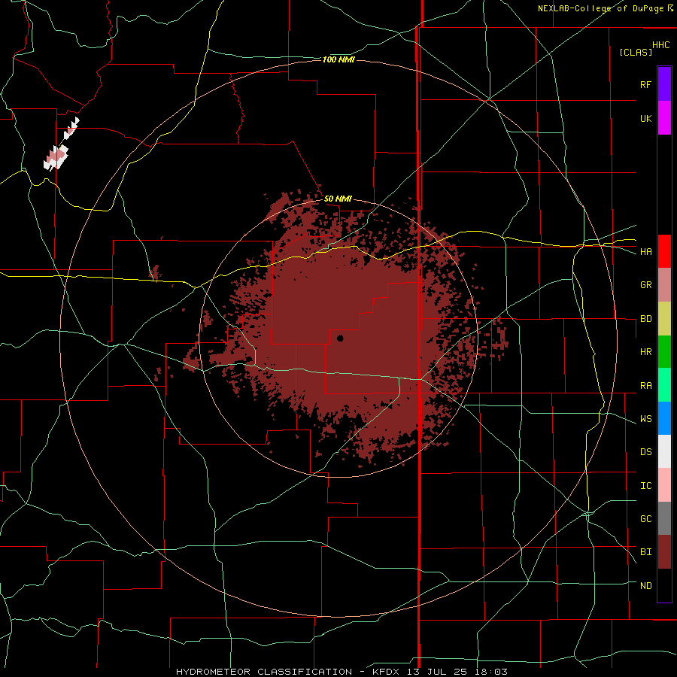Click the "HA" legend label text
677x677 pixels.
pos(645,252)
